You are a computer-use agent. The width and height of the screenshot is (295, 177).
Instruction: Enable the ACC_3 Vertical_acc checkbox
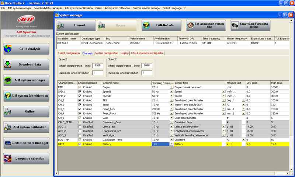80,135
